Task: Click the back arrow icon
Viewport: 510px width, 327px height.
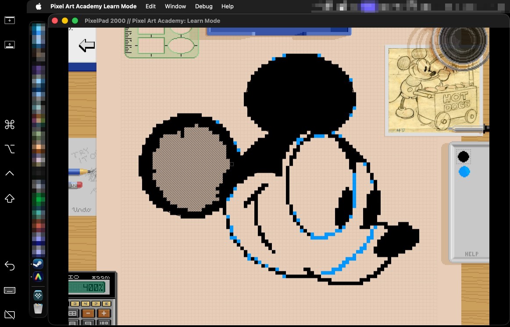Action: [86, 46]
